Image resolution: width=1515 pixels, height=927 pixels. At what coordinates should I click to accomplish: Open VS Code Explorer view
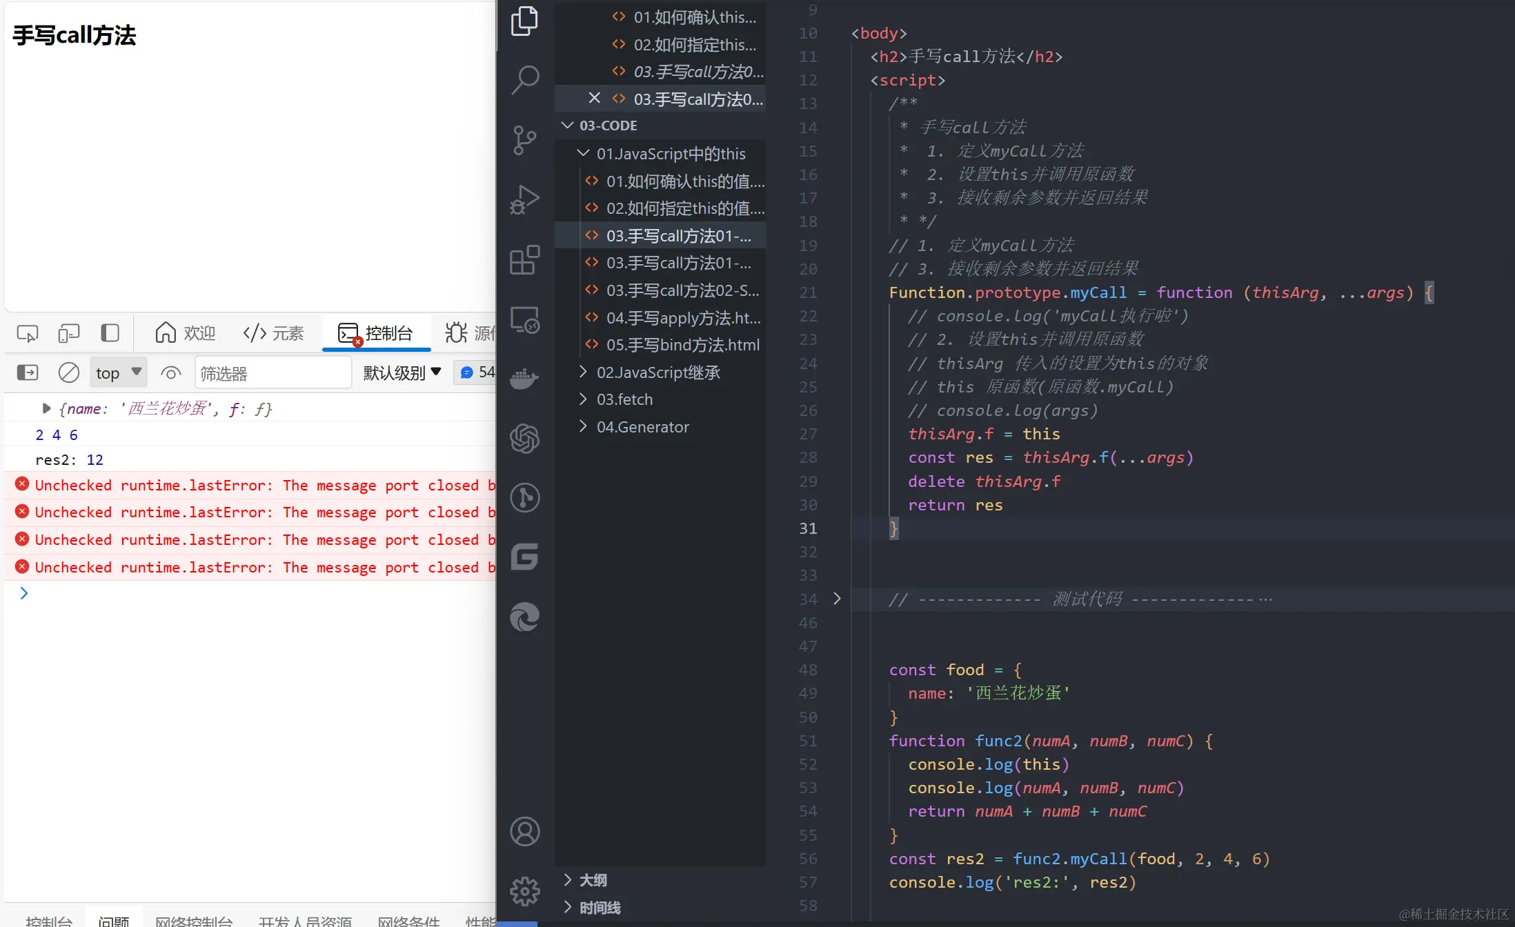click(524, 21)
